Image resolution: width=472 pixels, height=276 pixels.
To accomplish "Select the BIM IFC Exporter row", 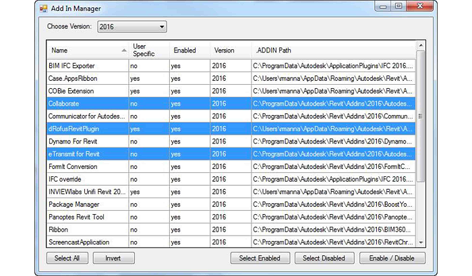I will tap(231, 66).
